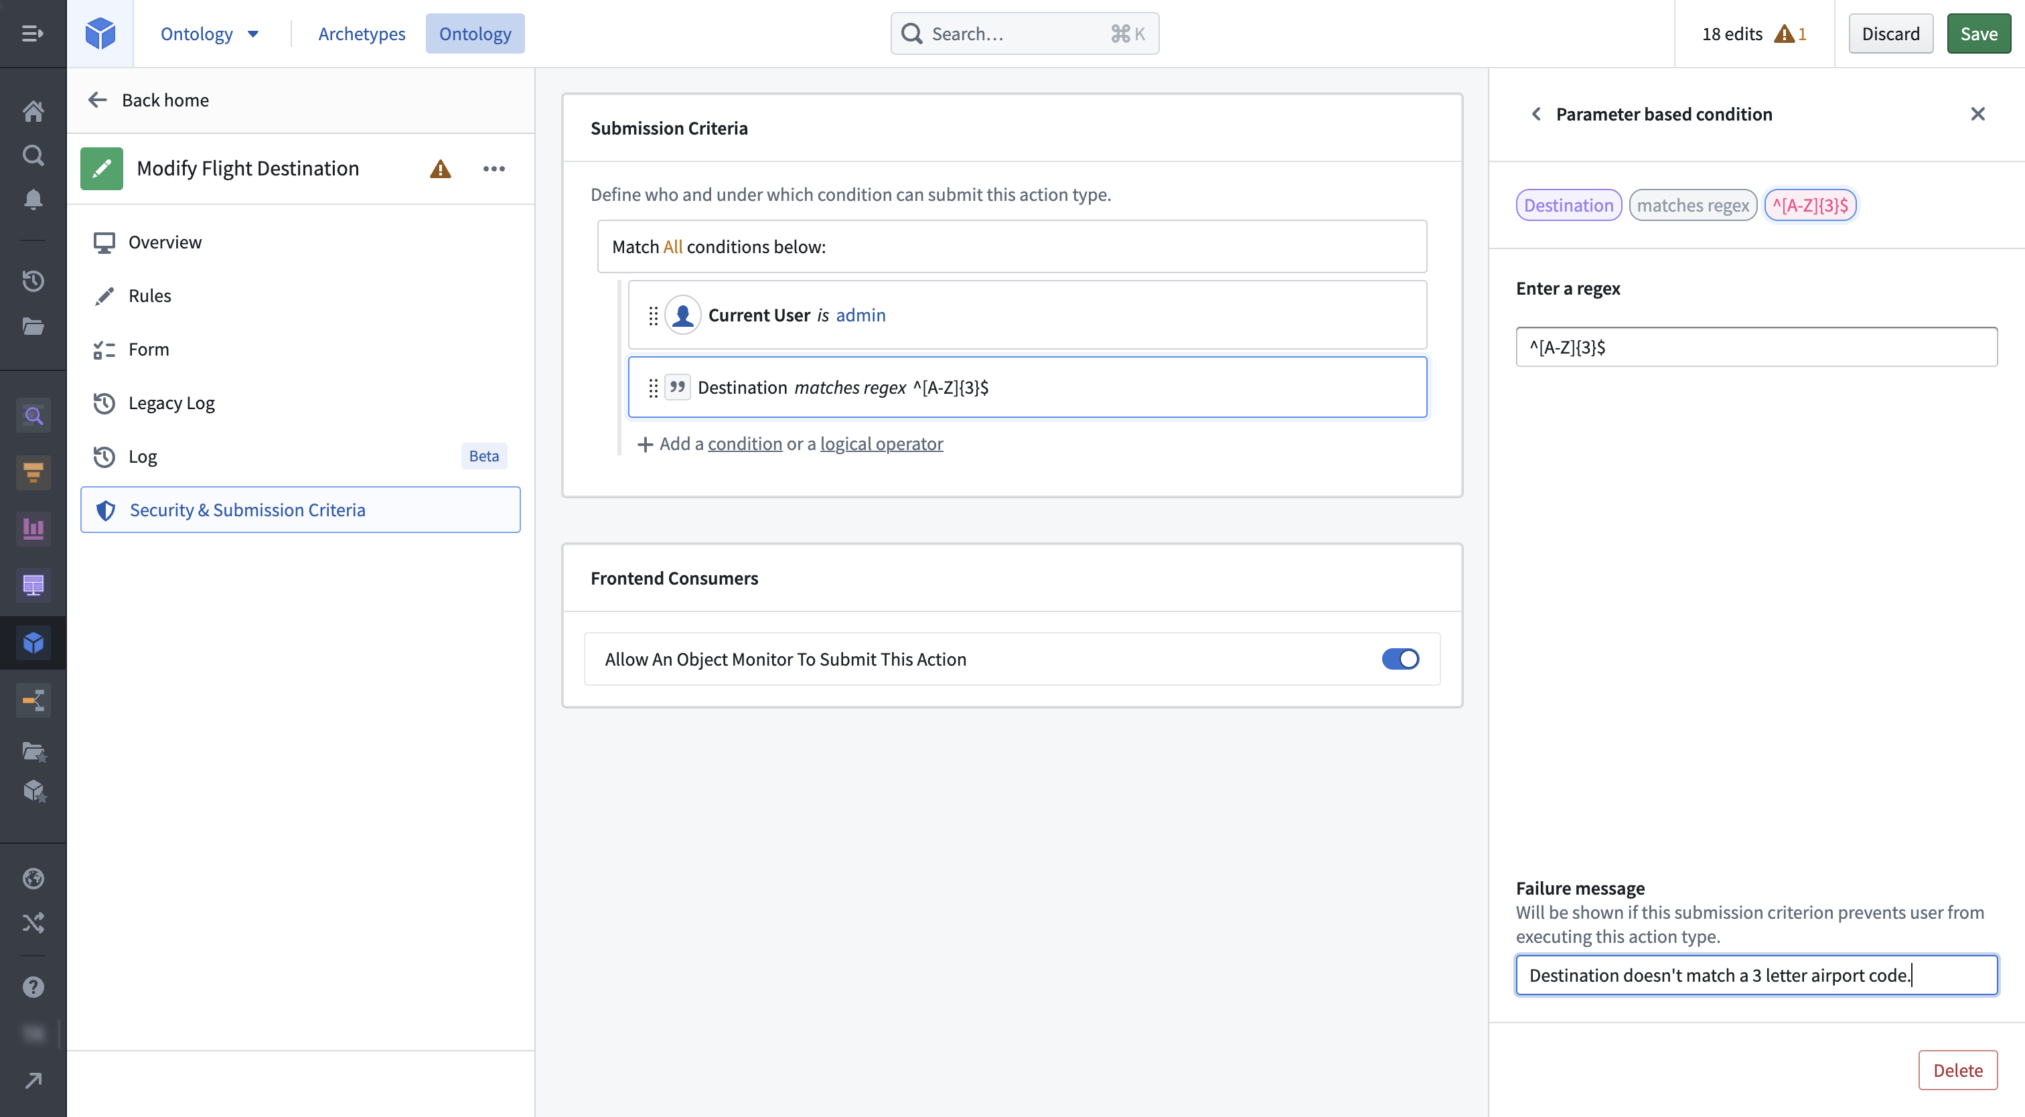This screenshot has width=2025, height=1117.
Task: Click the warning triangle next to Modify Flight Destination
Action: click(x=440, y=168)
